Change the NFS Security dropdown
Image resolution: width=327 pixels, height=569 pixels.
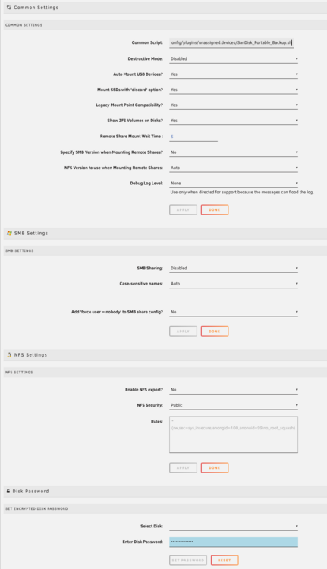[x=234, y=405]
